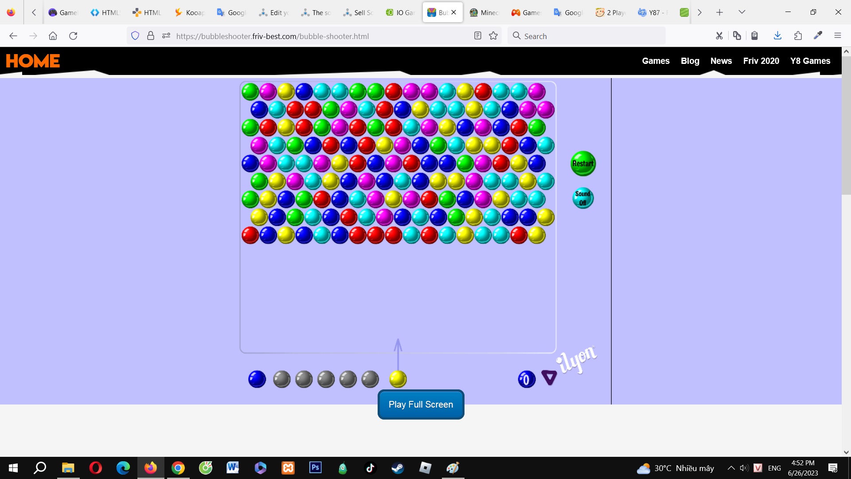The width and height of the screenshot is (851, 479).
Task: Click the purple score counter bubble
Action: [527, 379]
